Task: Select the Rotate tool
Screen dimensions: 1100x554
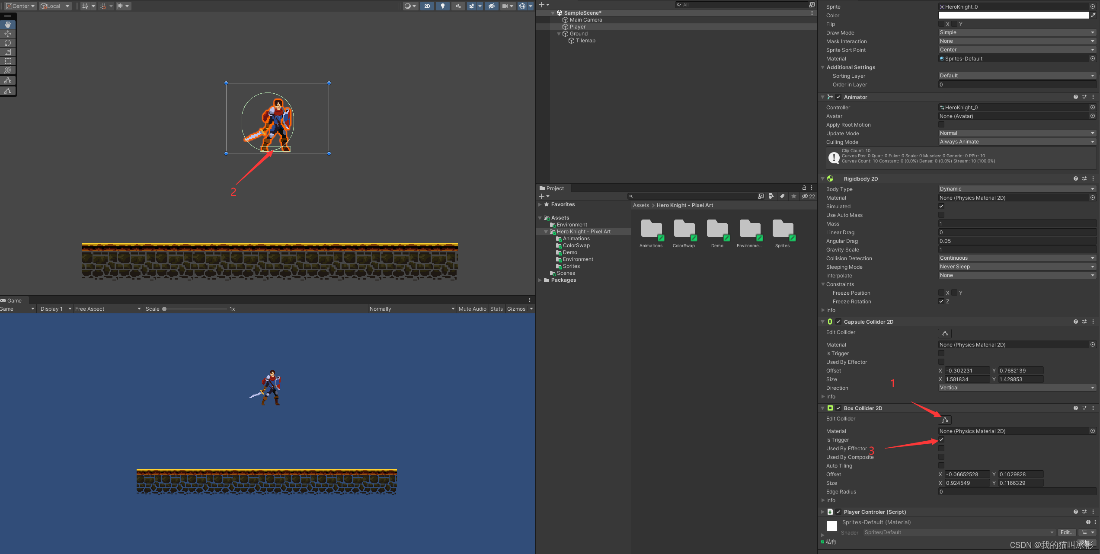Action: pos(8,43)
